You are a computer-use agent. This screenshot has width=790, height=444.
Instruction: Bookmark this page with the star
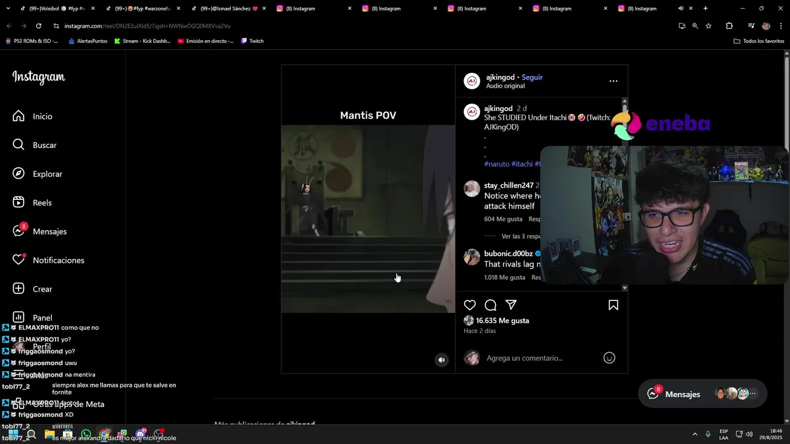coord(709,26)
